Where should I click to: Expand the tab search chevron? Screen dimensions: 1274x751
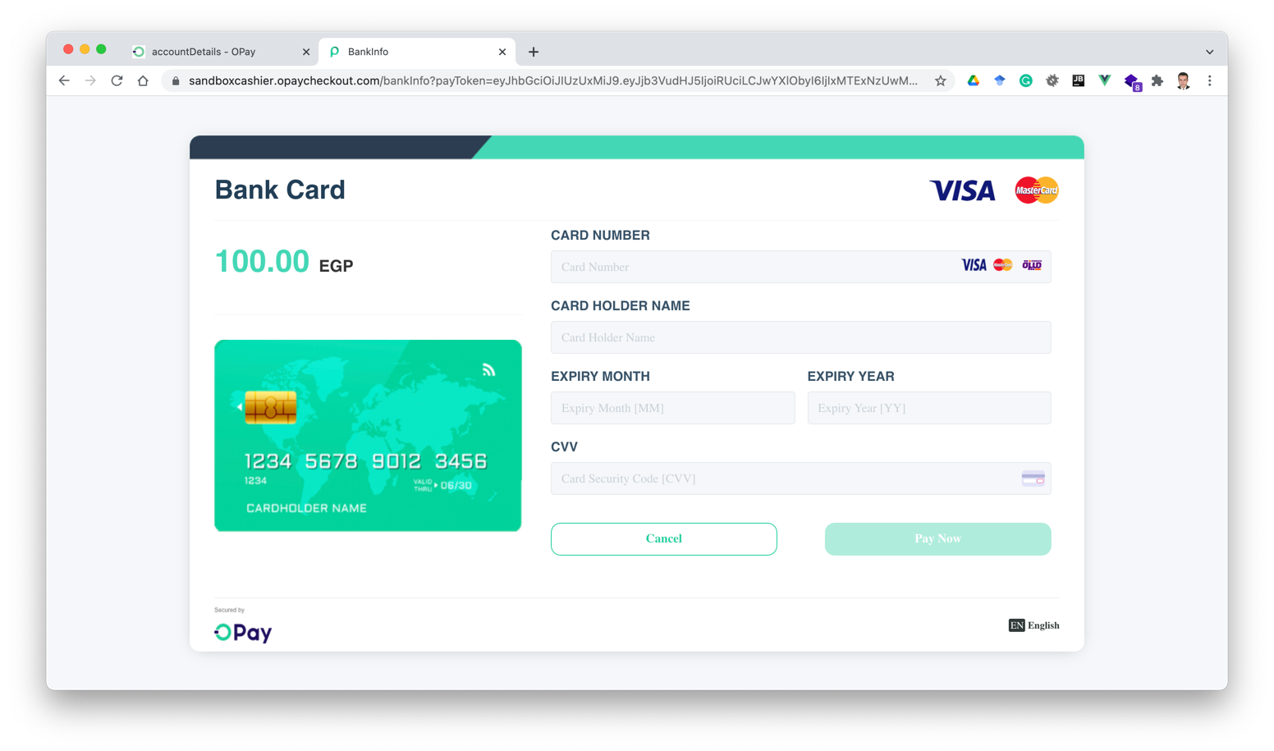(1209, 52)
